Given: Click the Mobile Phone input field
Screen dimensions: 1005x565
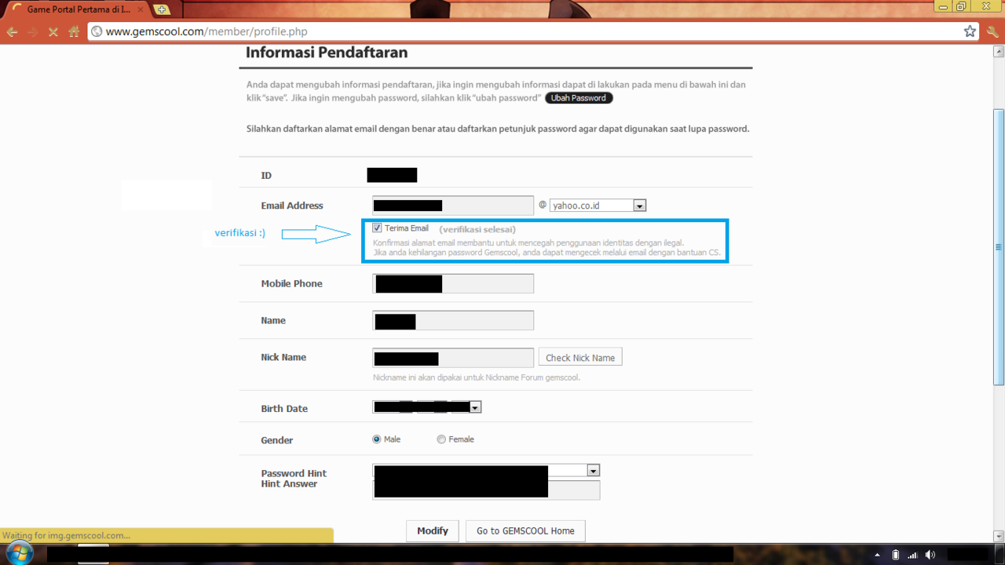Looking at the screenshot, I should (453, 283).
